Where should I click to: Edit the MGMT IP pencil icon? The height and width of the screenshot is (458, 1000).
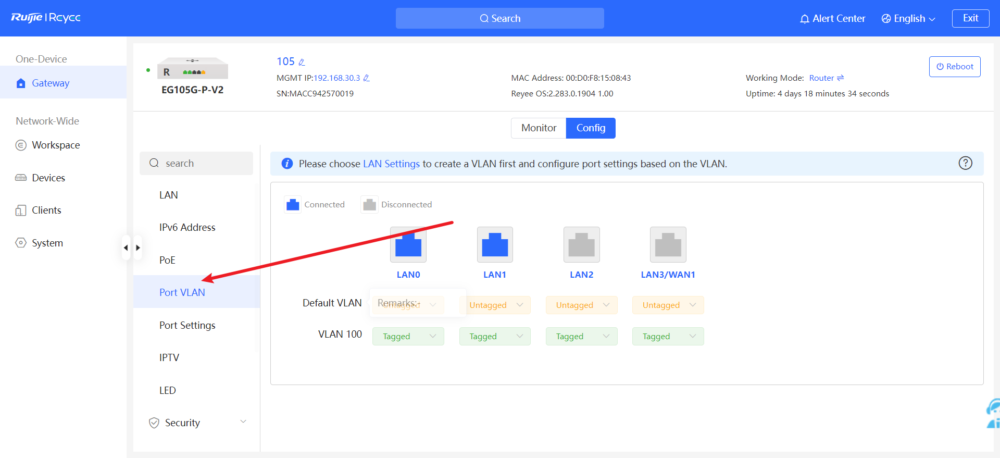(366, 78)
